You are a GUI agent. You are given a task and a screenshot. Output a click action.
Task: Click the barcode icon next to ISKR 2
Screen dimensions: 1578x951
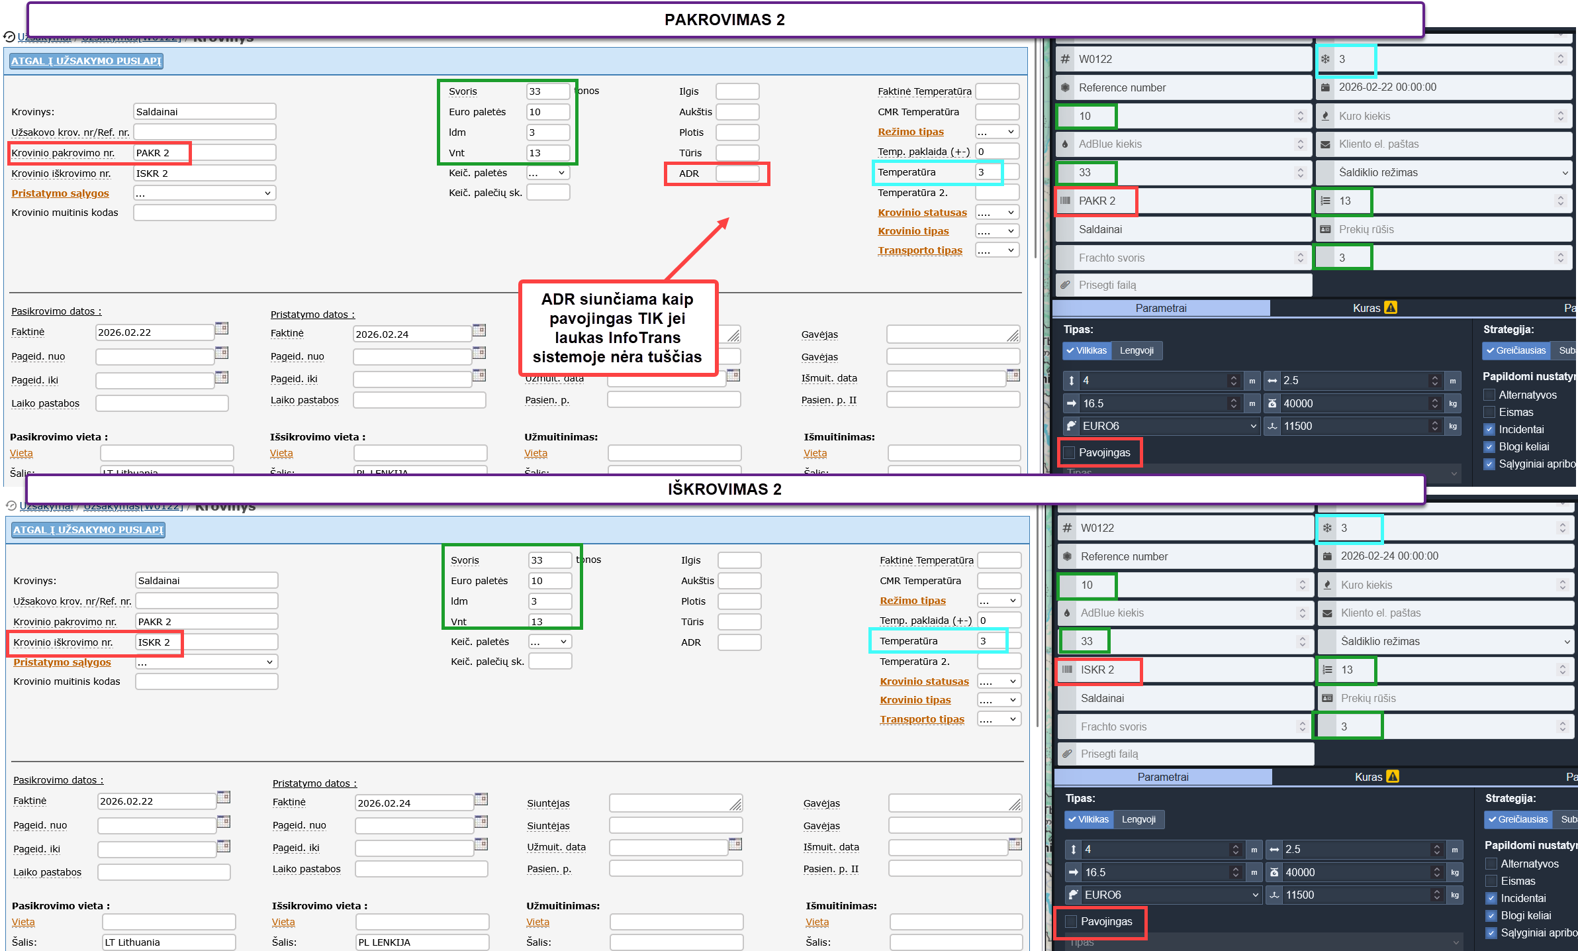[1067, 670]
